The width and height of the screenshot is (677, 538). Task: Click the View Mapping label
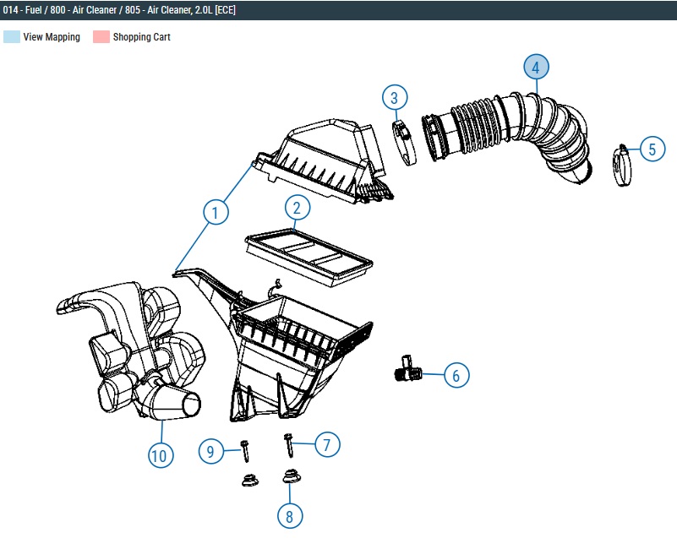tap(52, 37)
